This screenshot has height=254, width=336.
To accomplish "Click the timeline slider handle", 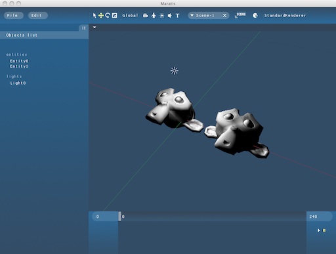I will click(119, 216).
